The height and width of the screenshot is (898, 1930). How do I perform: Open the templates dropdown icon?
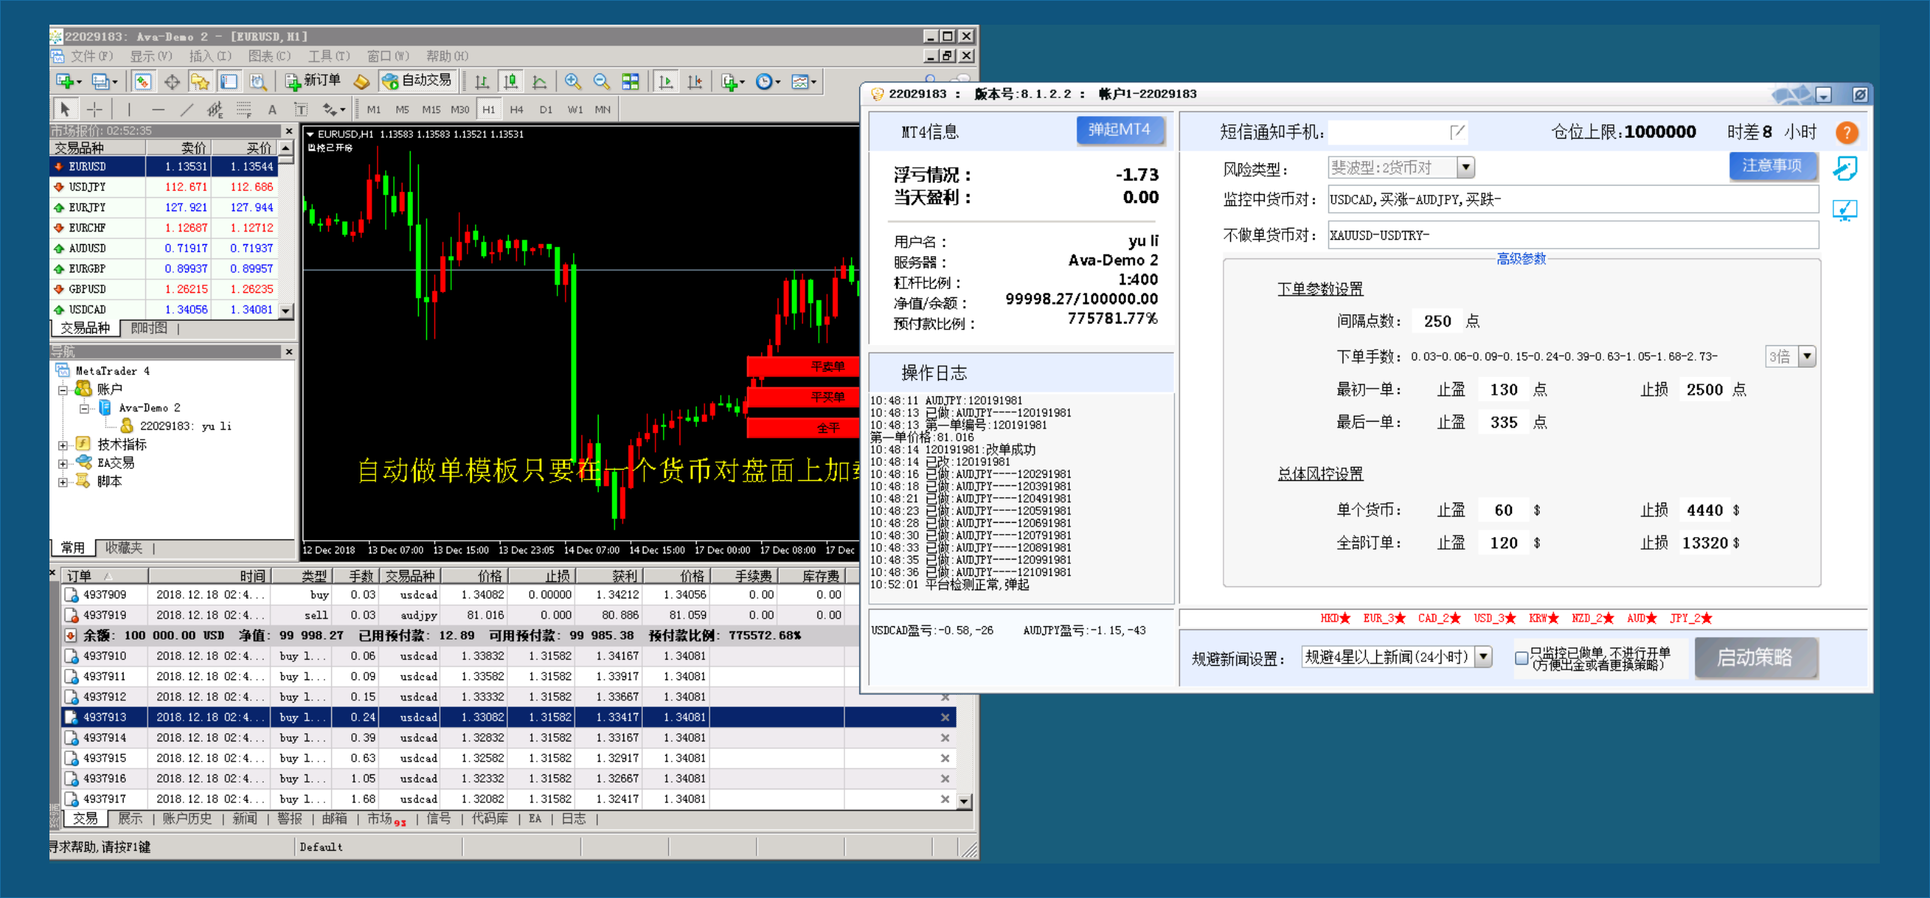[x=804, y=81]
